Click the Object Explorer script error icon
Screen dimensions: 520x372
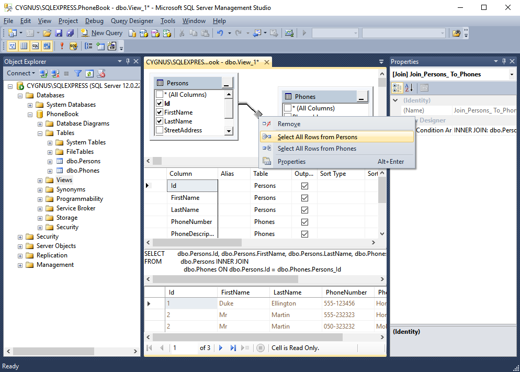click(101, 73)
